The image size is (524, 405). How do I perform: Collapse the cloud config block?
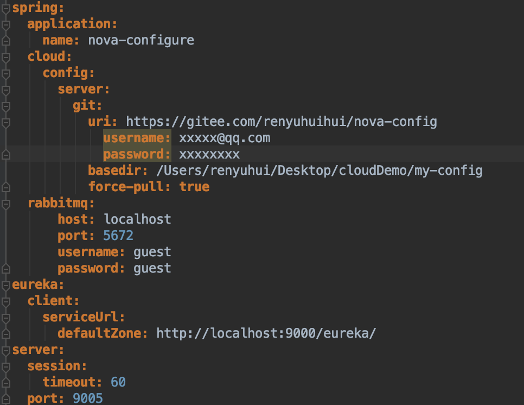coord(5,73)
